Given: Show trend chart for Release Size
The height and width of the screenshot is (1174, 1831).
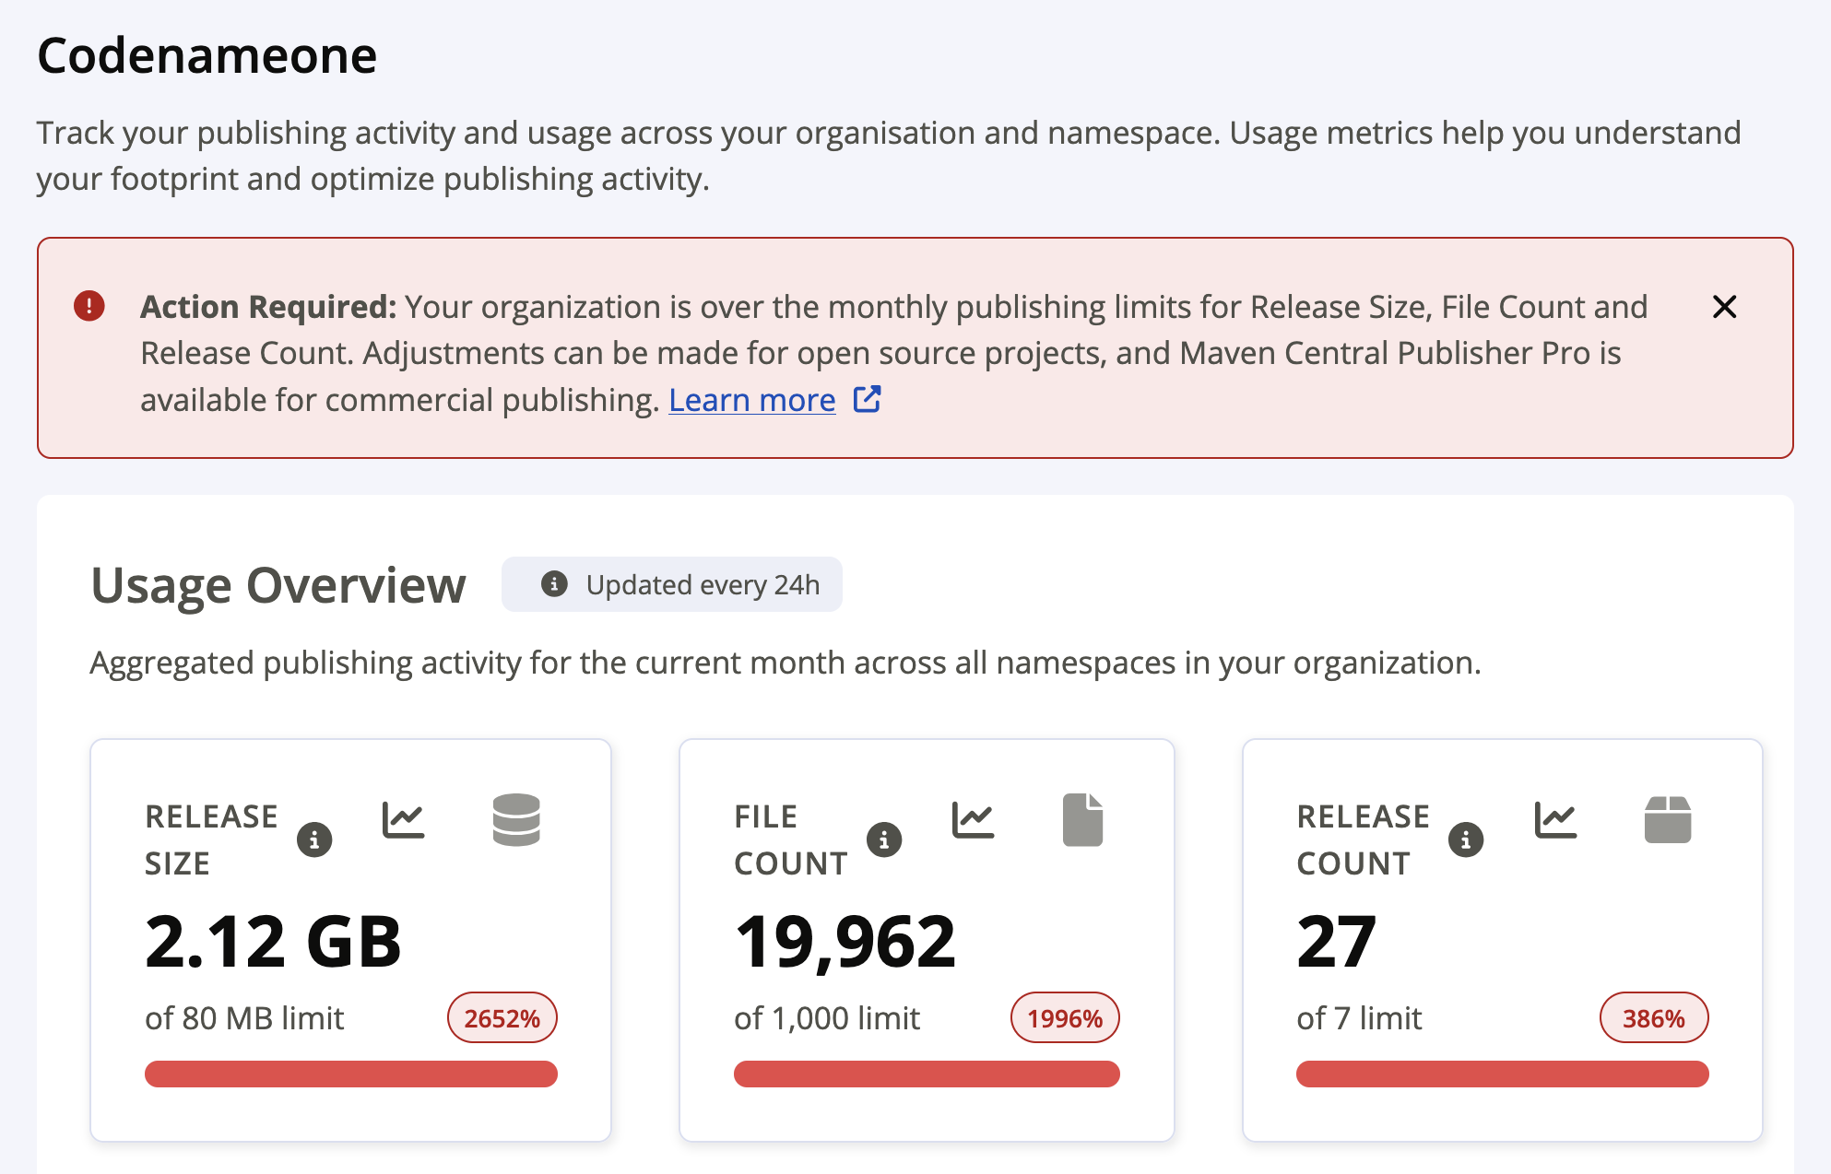Looking at the screenshot, I should point(404,819).
